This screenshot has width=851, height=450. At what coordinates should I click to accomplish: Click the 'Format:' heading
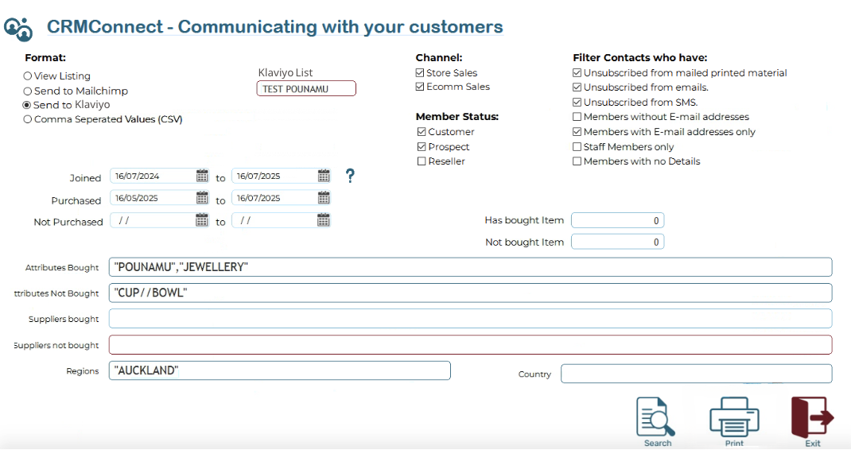(x=45, y=57)
